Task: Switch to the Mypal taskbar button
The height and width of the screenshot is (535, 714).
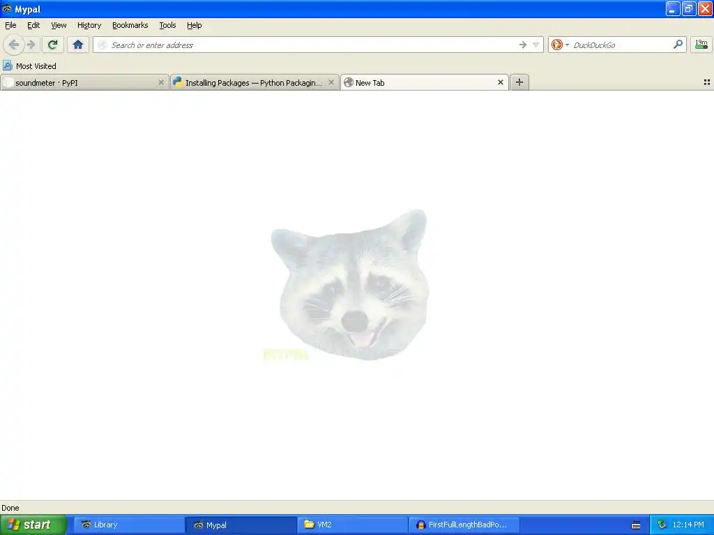Action: pos(241,525)
